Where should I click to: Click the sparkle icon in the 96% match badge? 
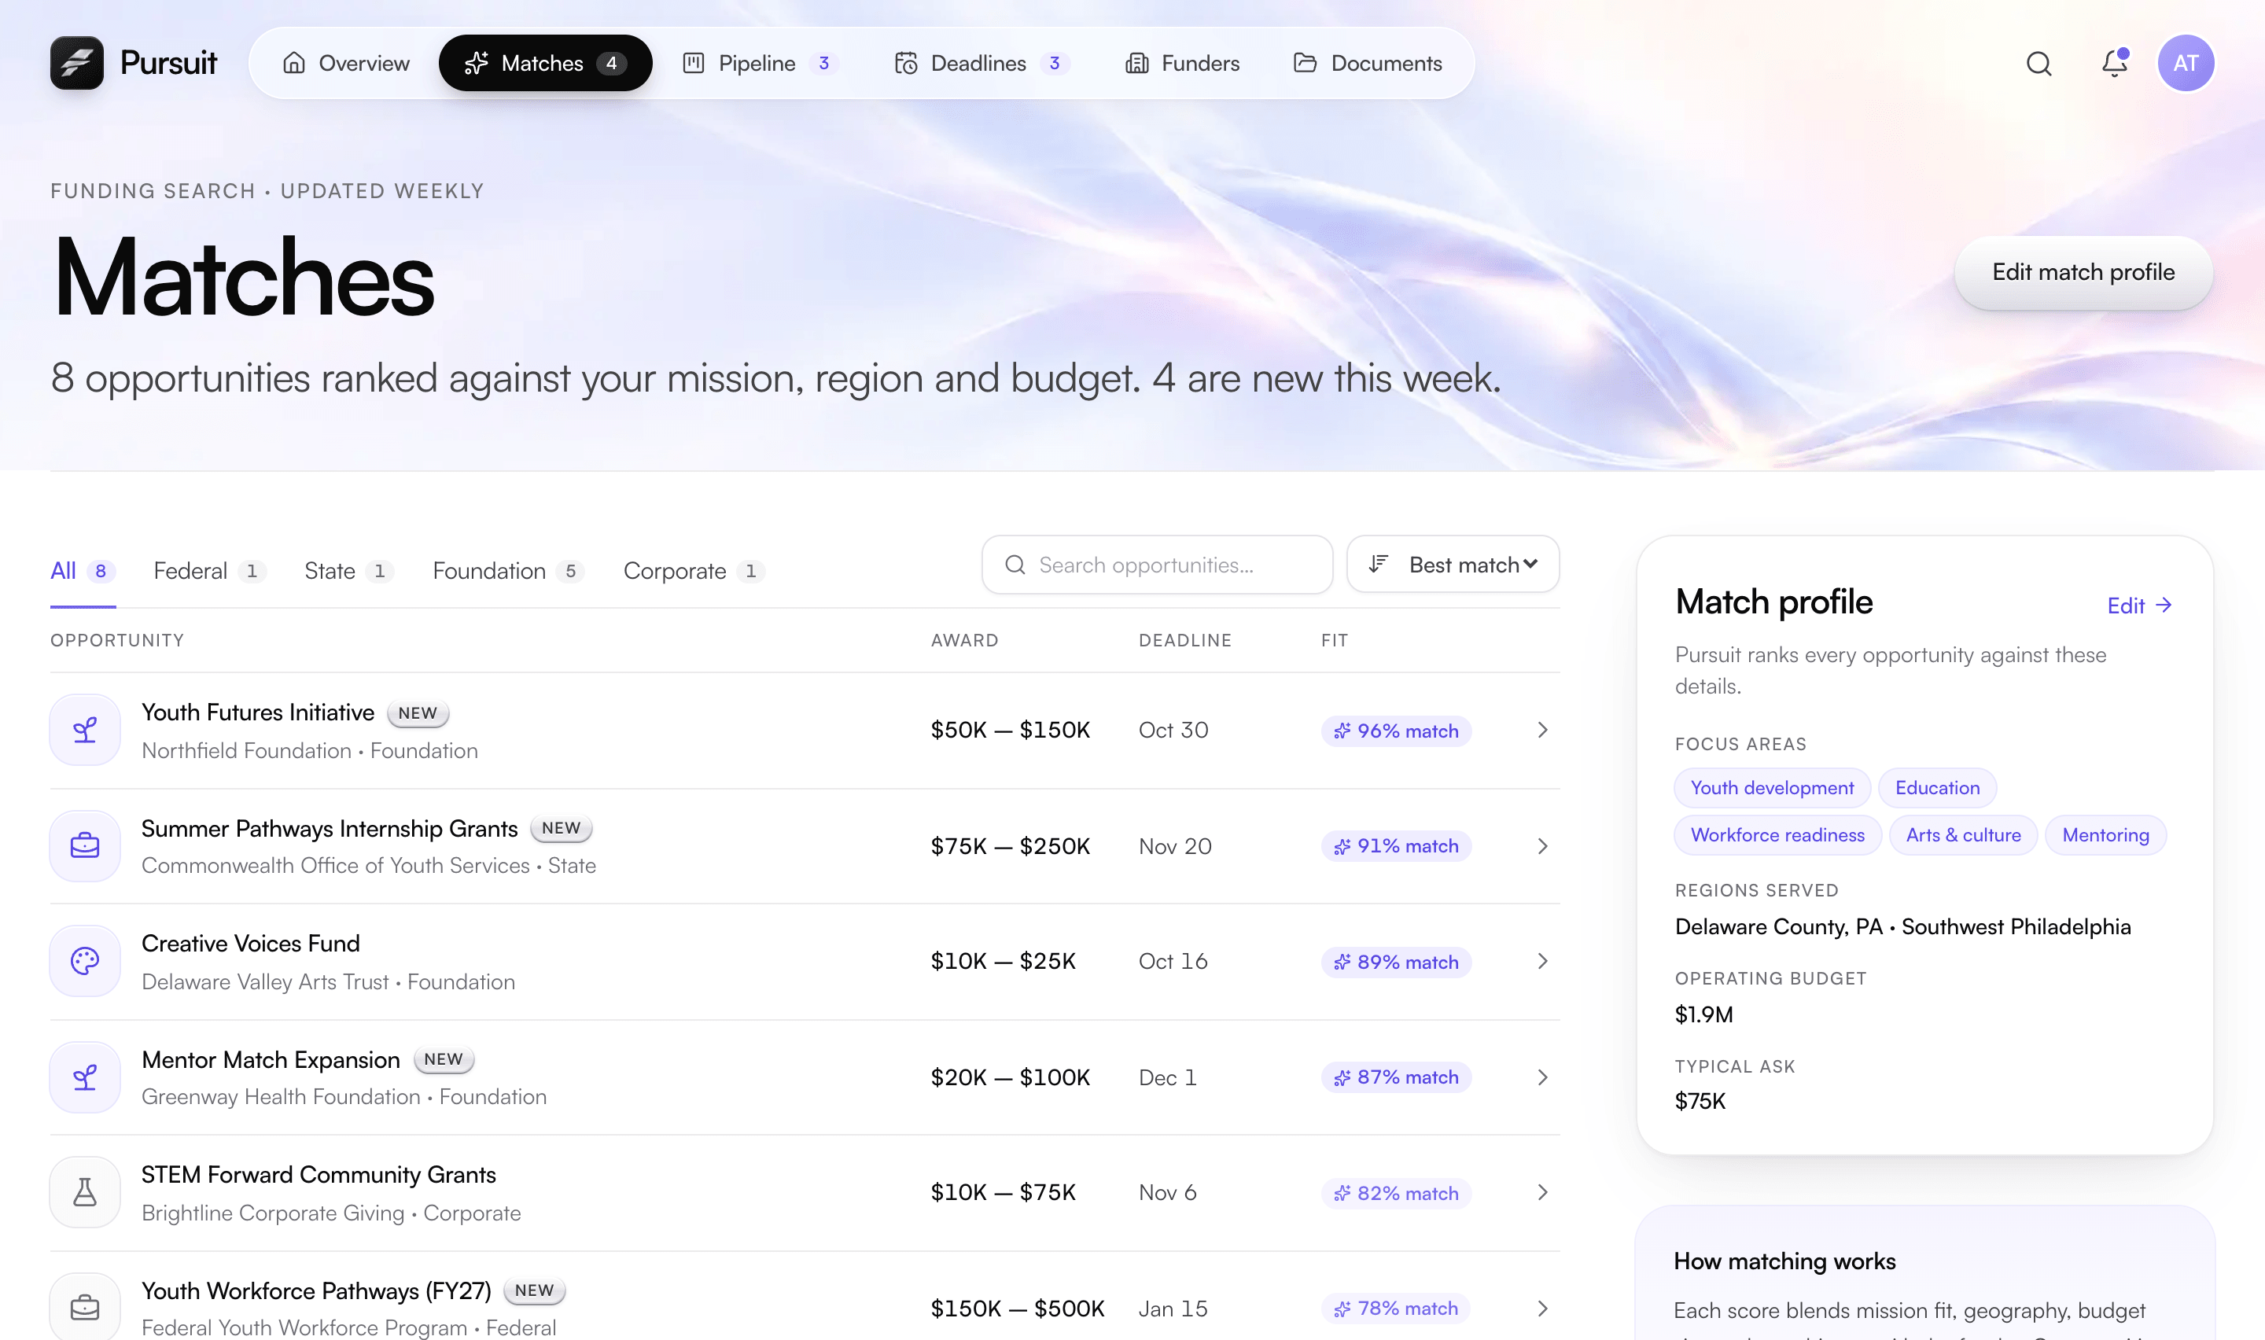1342,731
